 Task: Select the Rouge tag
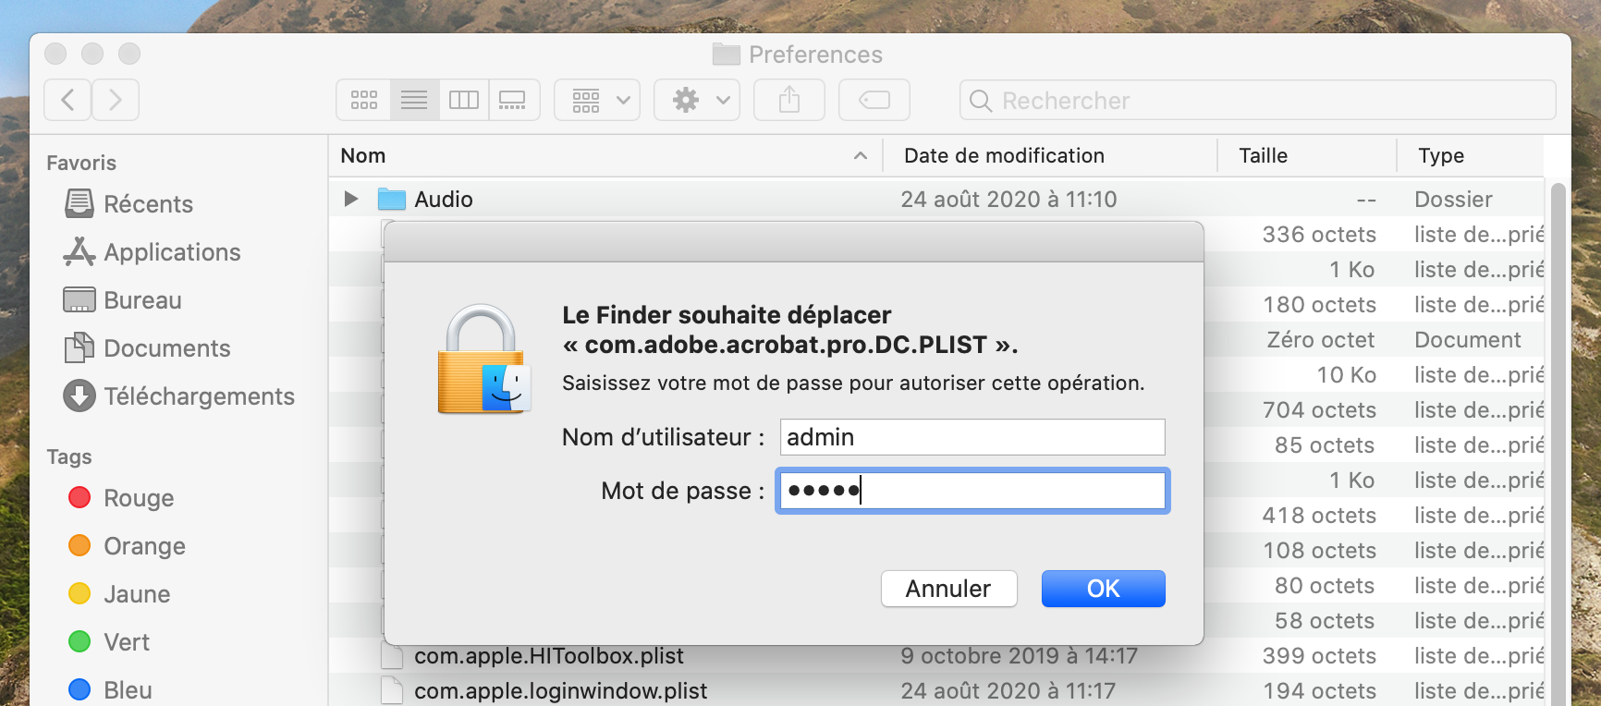tap(139, 498)
